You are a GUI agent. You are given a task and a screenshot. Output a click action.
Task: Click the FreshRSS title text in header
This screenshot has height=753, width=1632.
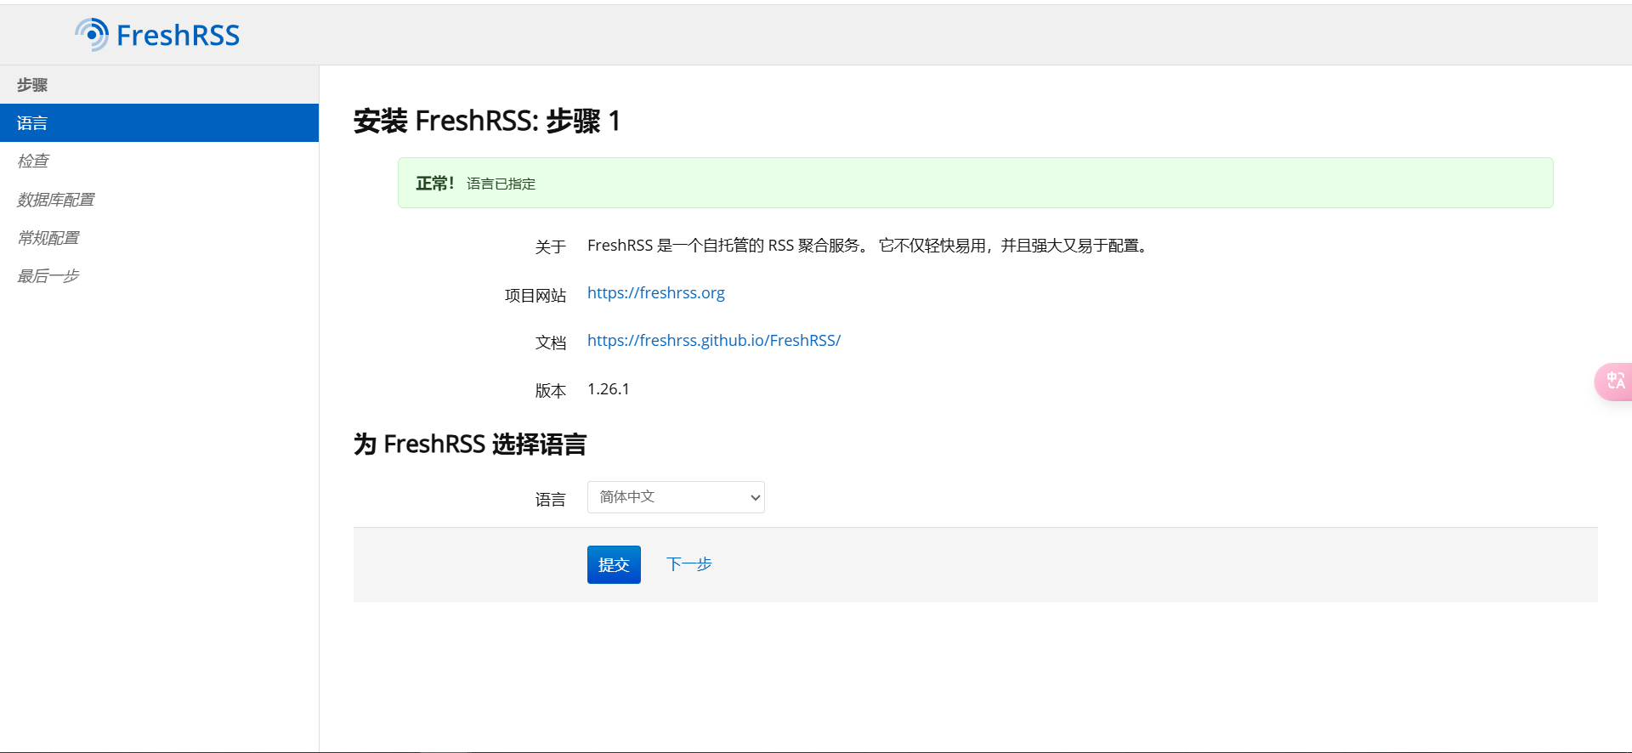[178, 35]
